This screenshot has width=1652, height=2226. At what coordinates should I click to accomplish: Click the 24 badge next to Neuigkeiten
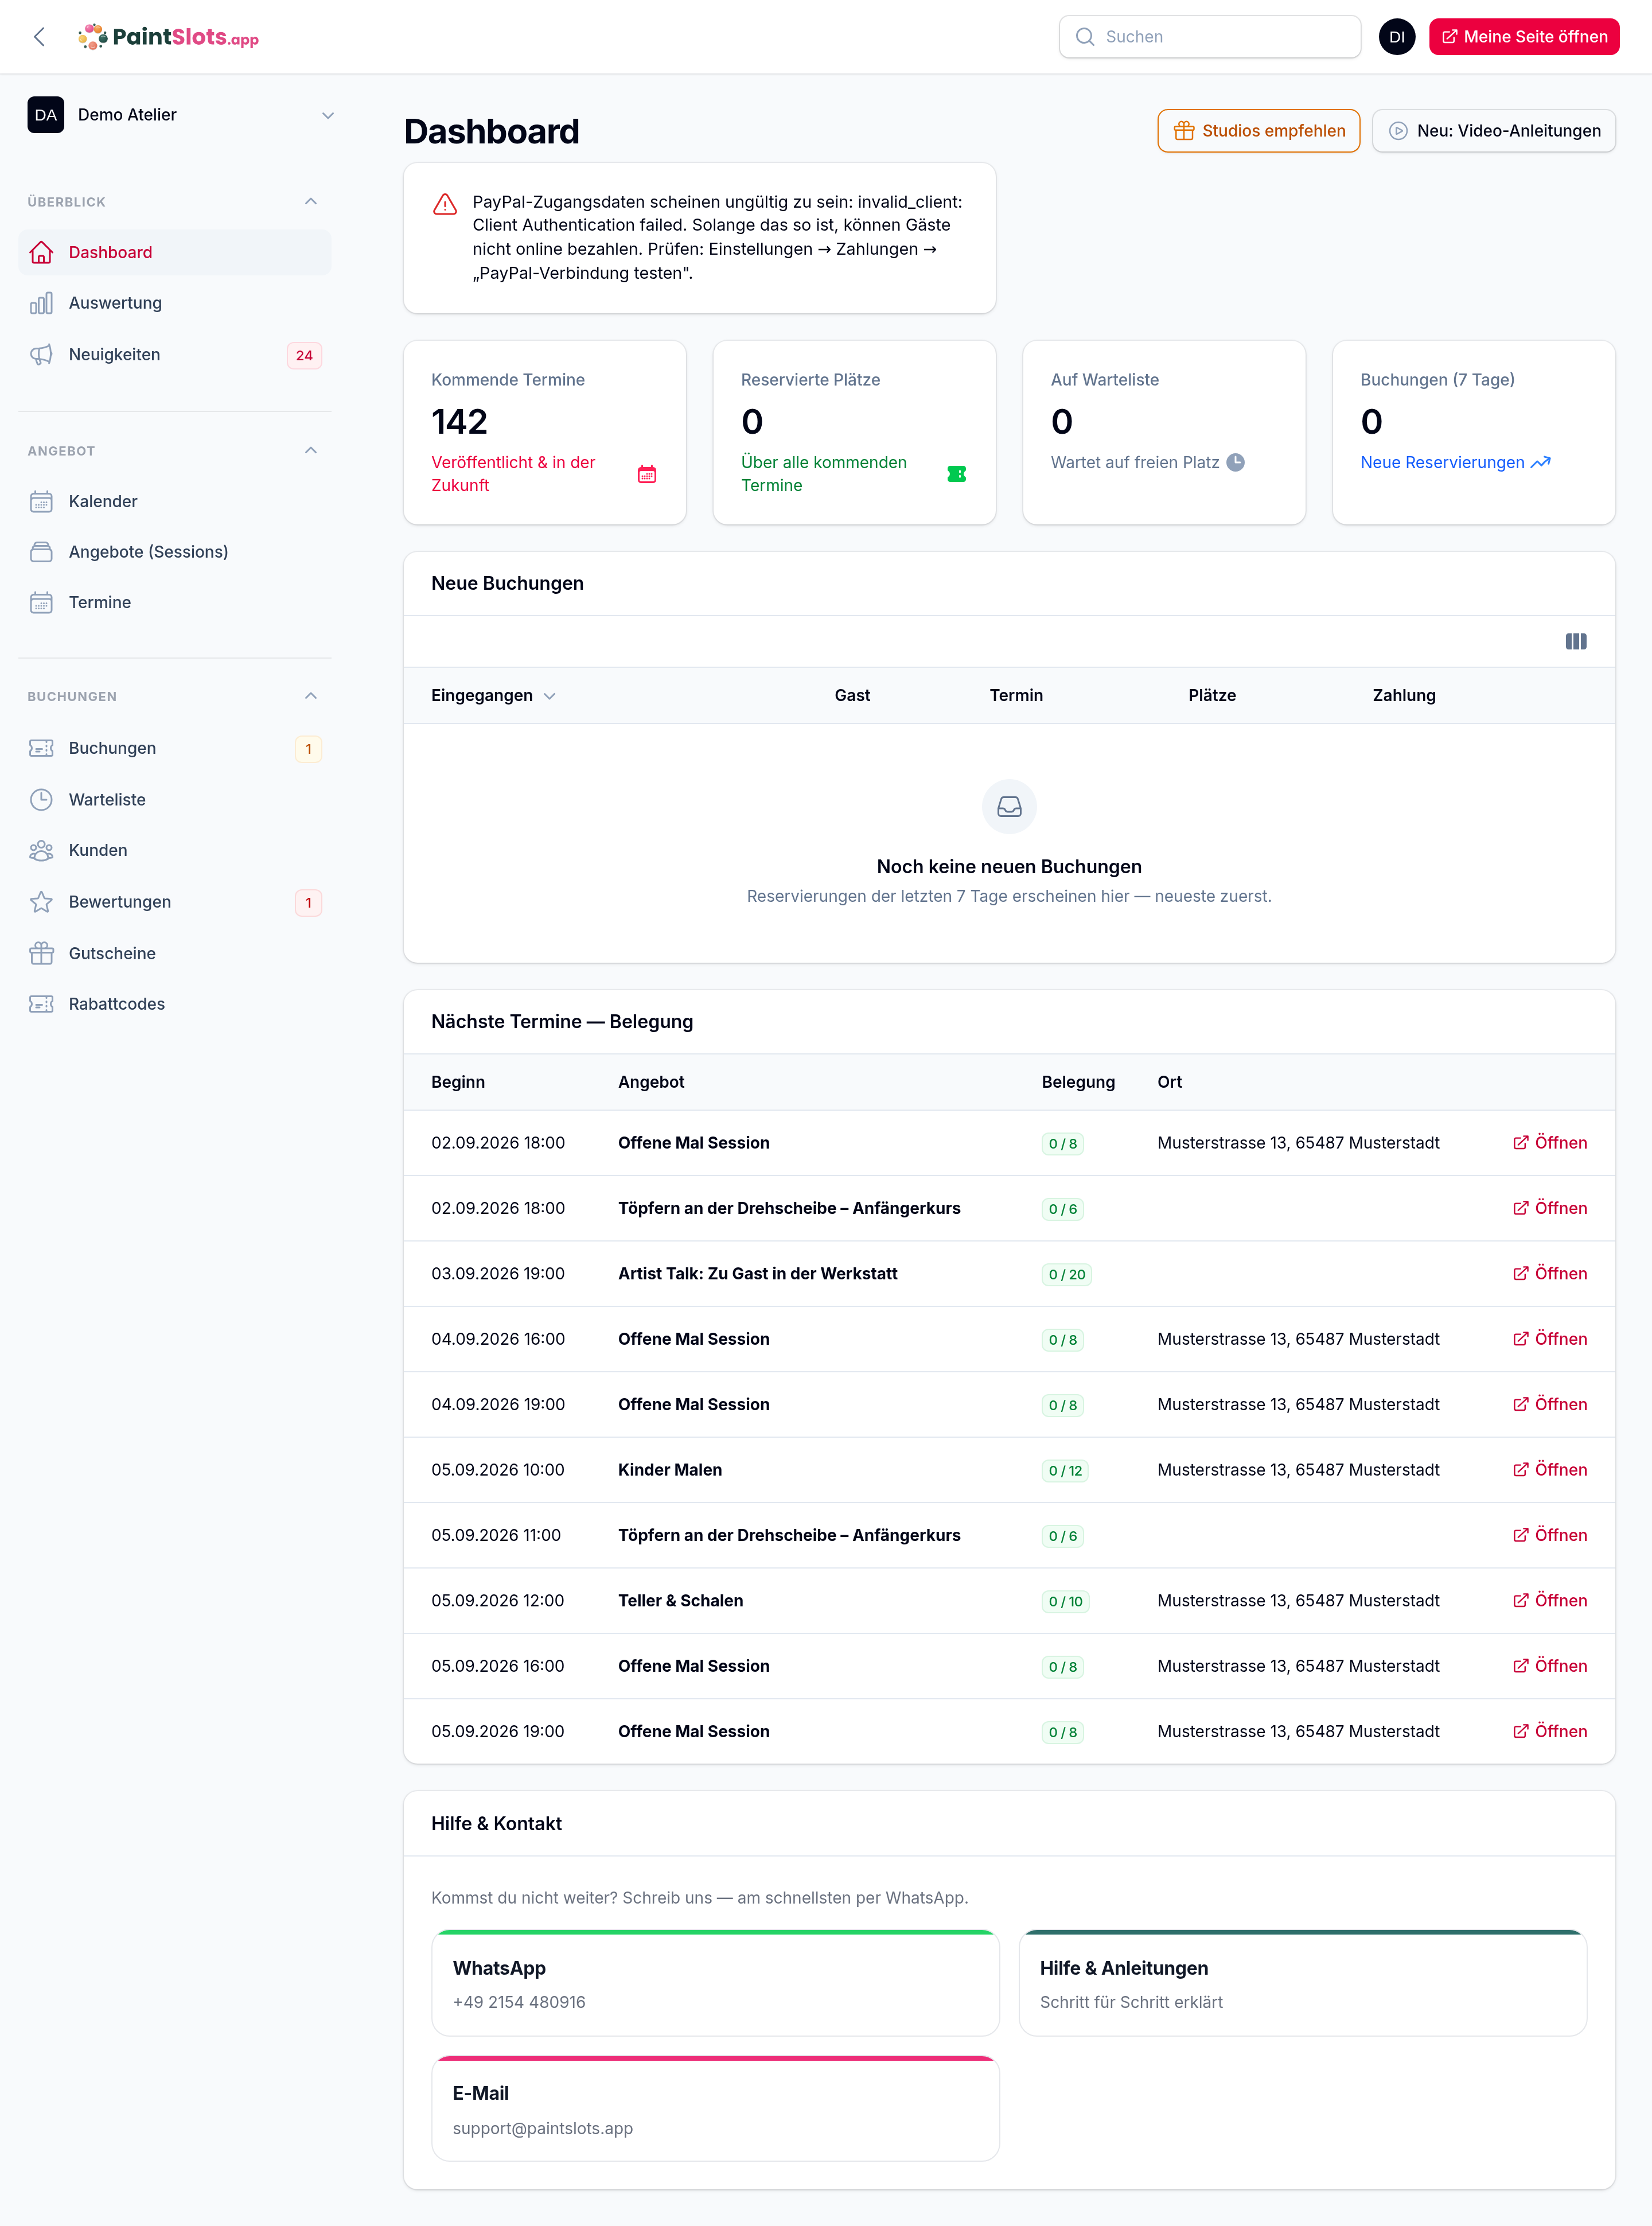coord(304,355)
